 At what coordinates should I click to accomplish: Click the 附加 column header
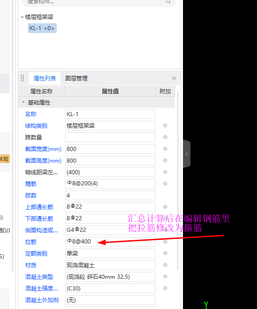(165, 91)
